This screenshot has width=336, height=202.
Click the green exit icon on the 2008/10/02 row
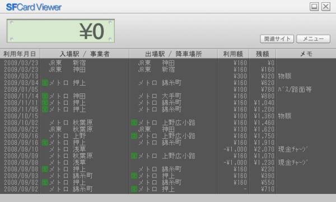tap(134, 123)
